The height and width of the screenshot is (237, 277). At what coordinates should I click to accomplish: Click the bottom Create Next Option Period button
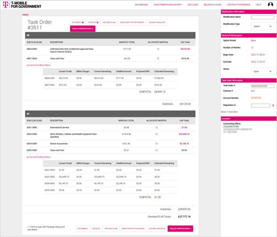(x=133, y=229)
